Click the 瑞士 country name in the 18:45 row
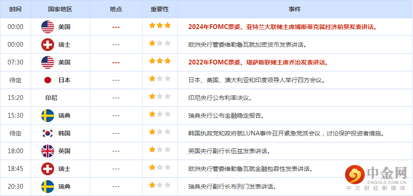This screenshot has width=413, height=196. (64, 169)
